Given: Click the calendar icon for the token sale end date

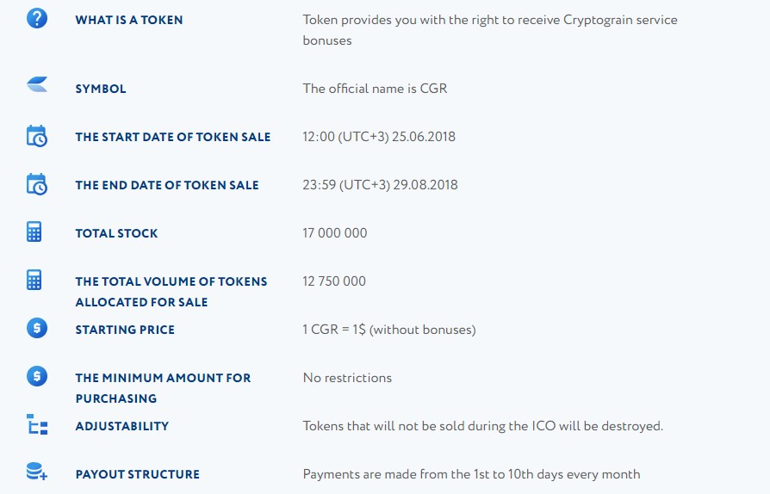Looking at the screenshot, I should click(x=36, y=184).
